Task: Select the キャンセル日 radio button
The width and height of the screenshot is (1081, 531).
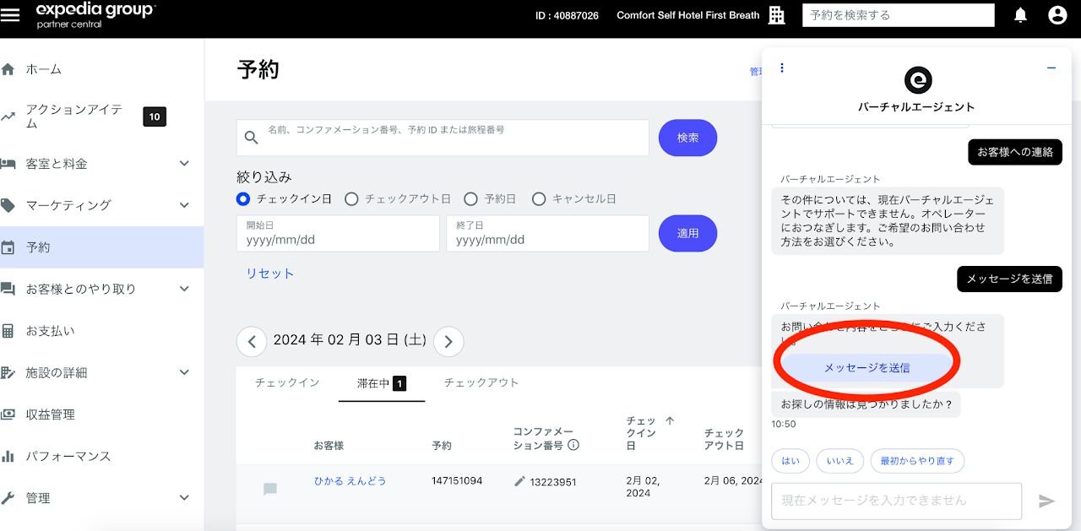Action: (x=539, y=199)
